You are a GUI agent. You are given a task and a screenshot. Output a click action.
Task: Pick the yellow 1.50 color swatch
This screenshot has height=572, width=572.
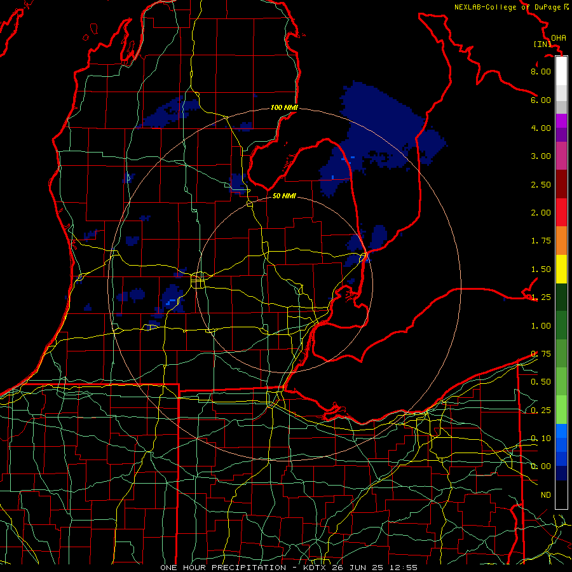(x=561, y=269)
